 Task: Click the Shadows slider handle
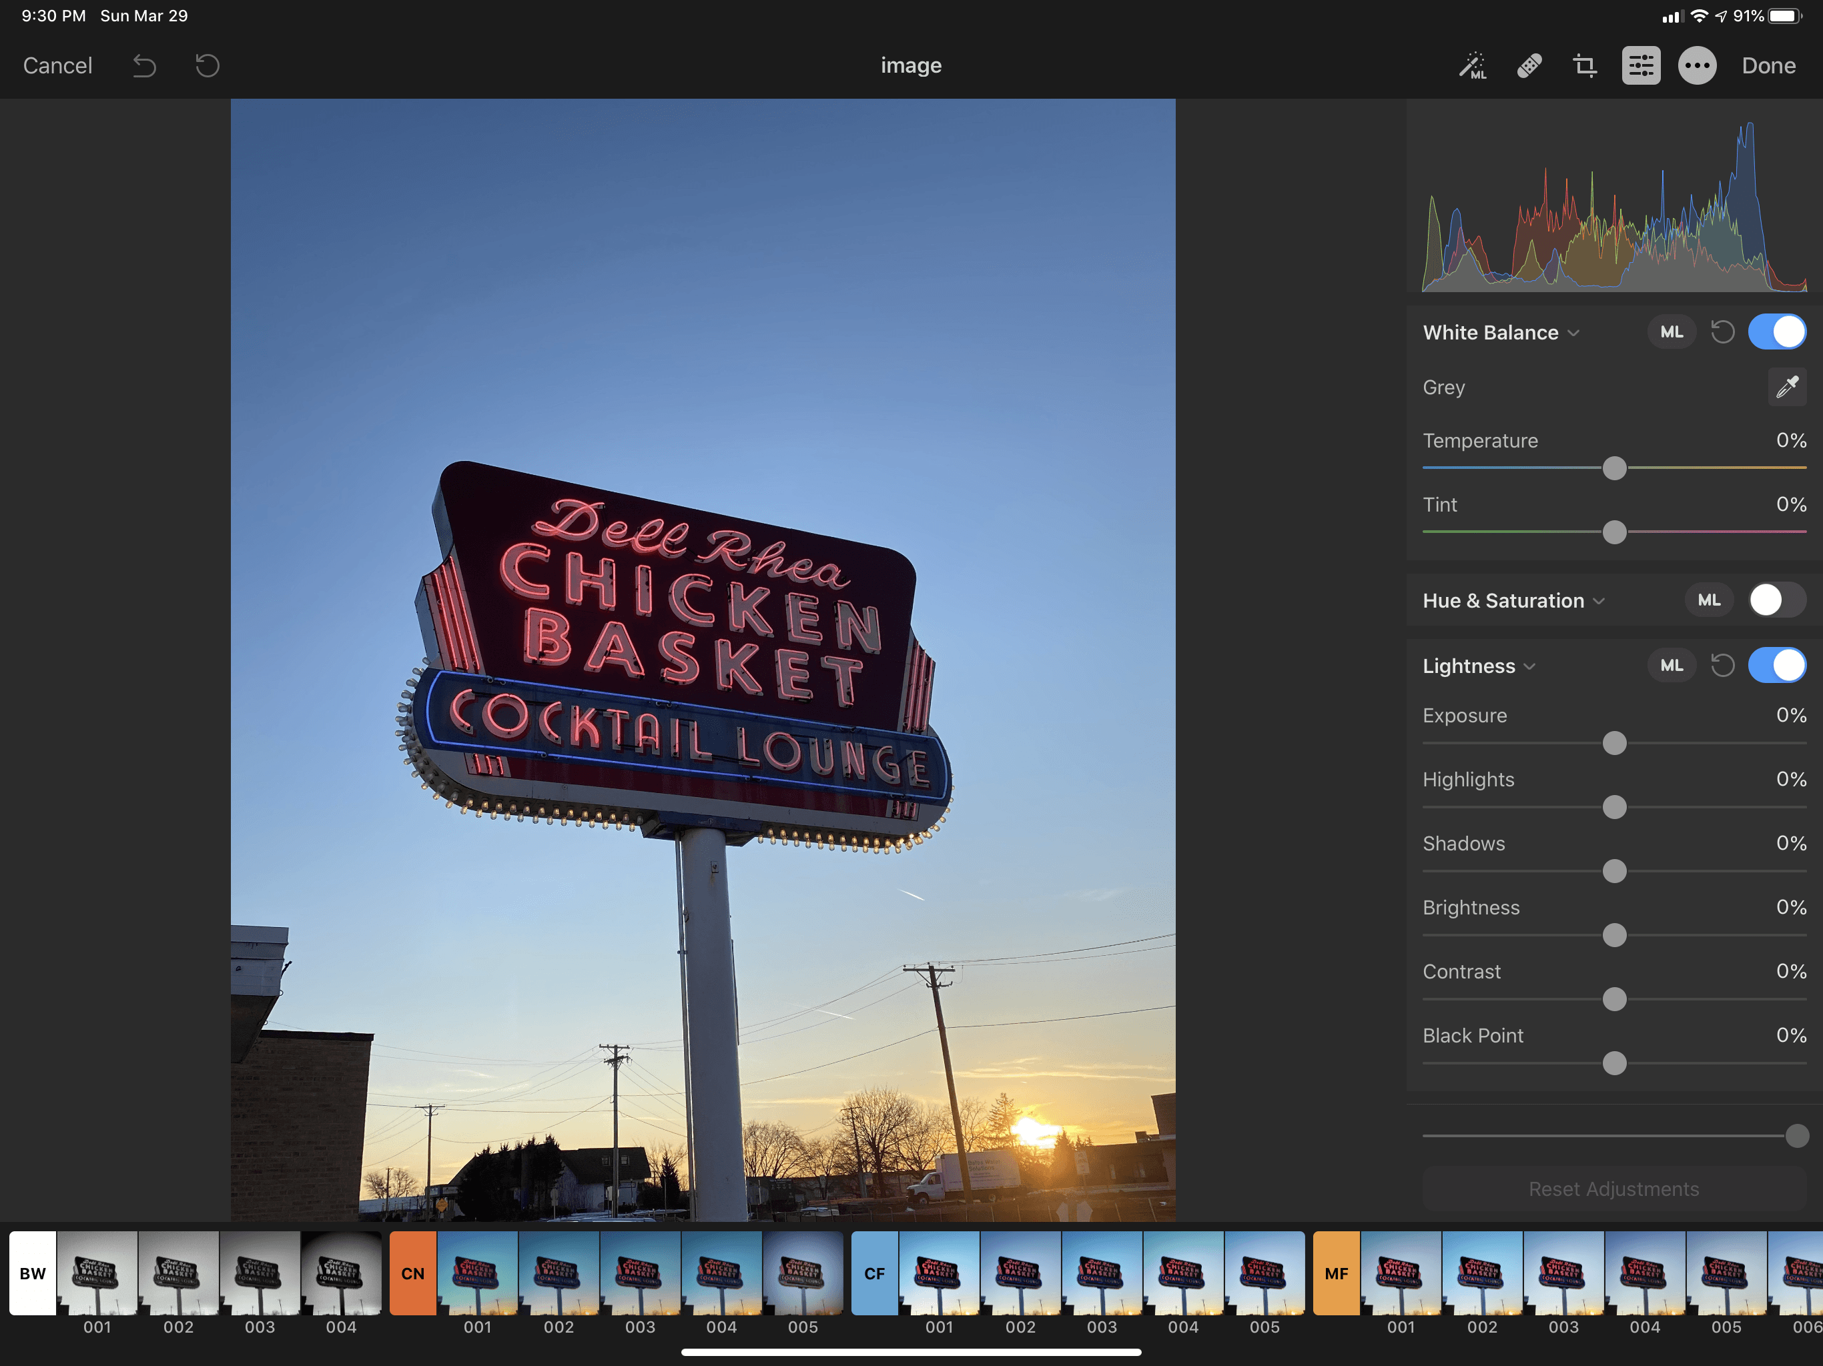1615,871
